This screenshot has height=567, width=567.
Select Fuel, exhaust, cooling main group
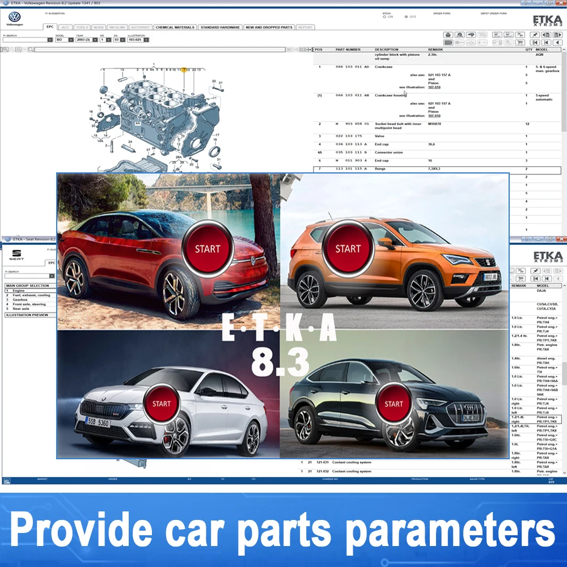30,295
